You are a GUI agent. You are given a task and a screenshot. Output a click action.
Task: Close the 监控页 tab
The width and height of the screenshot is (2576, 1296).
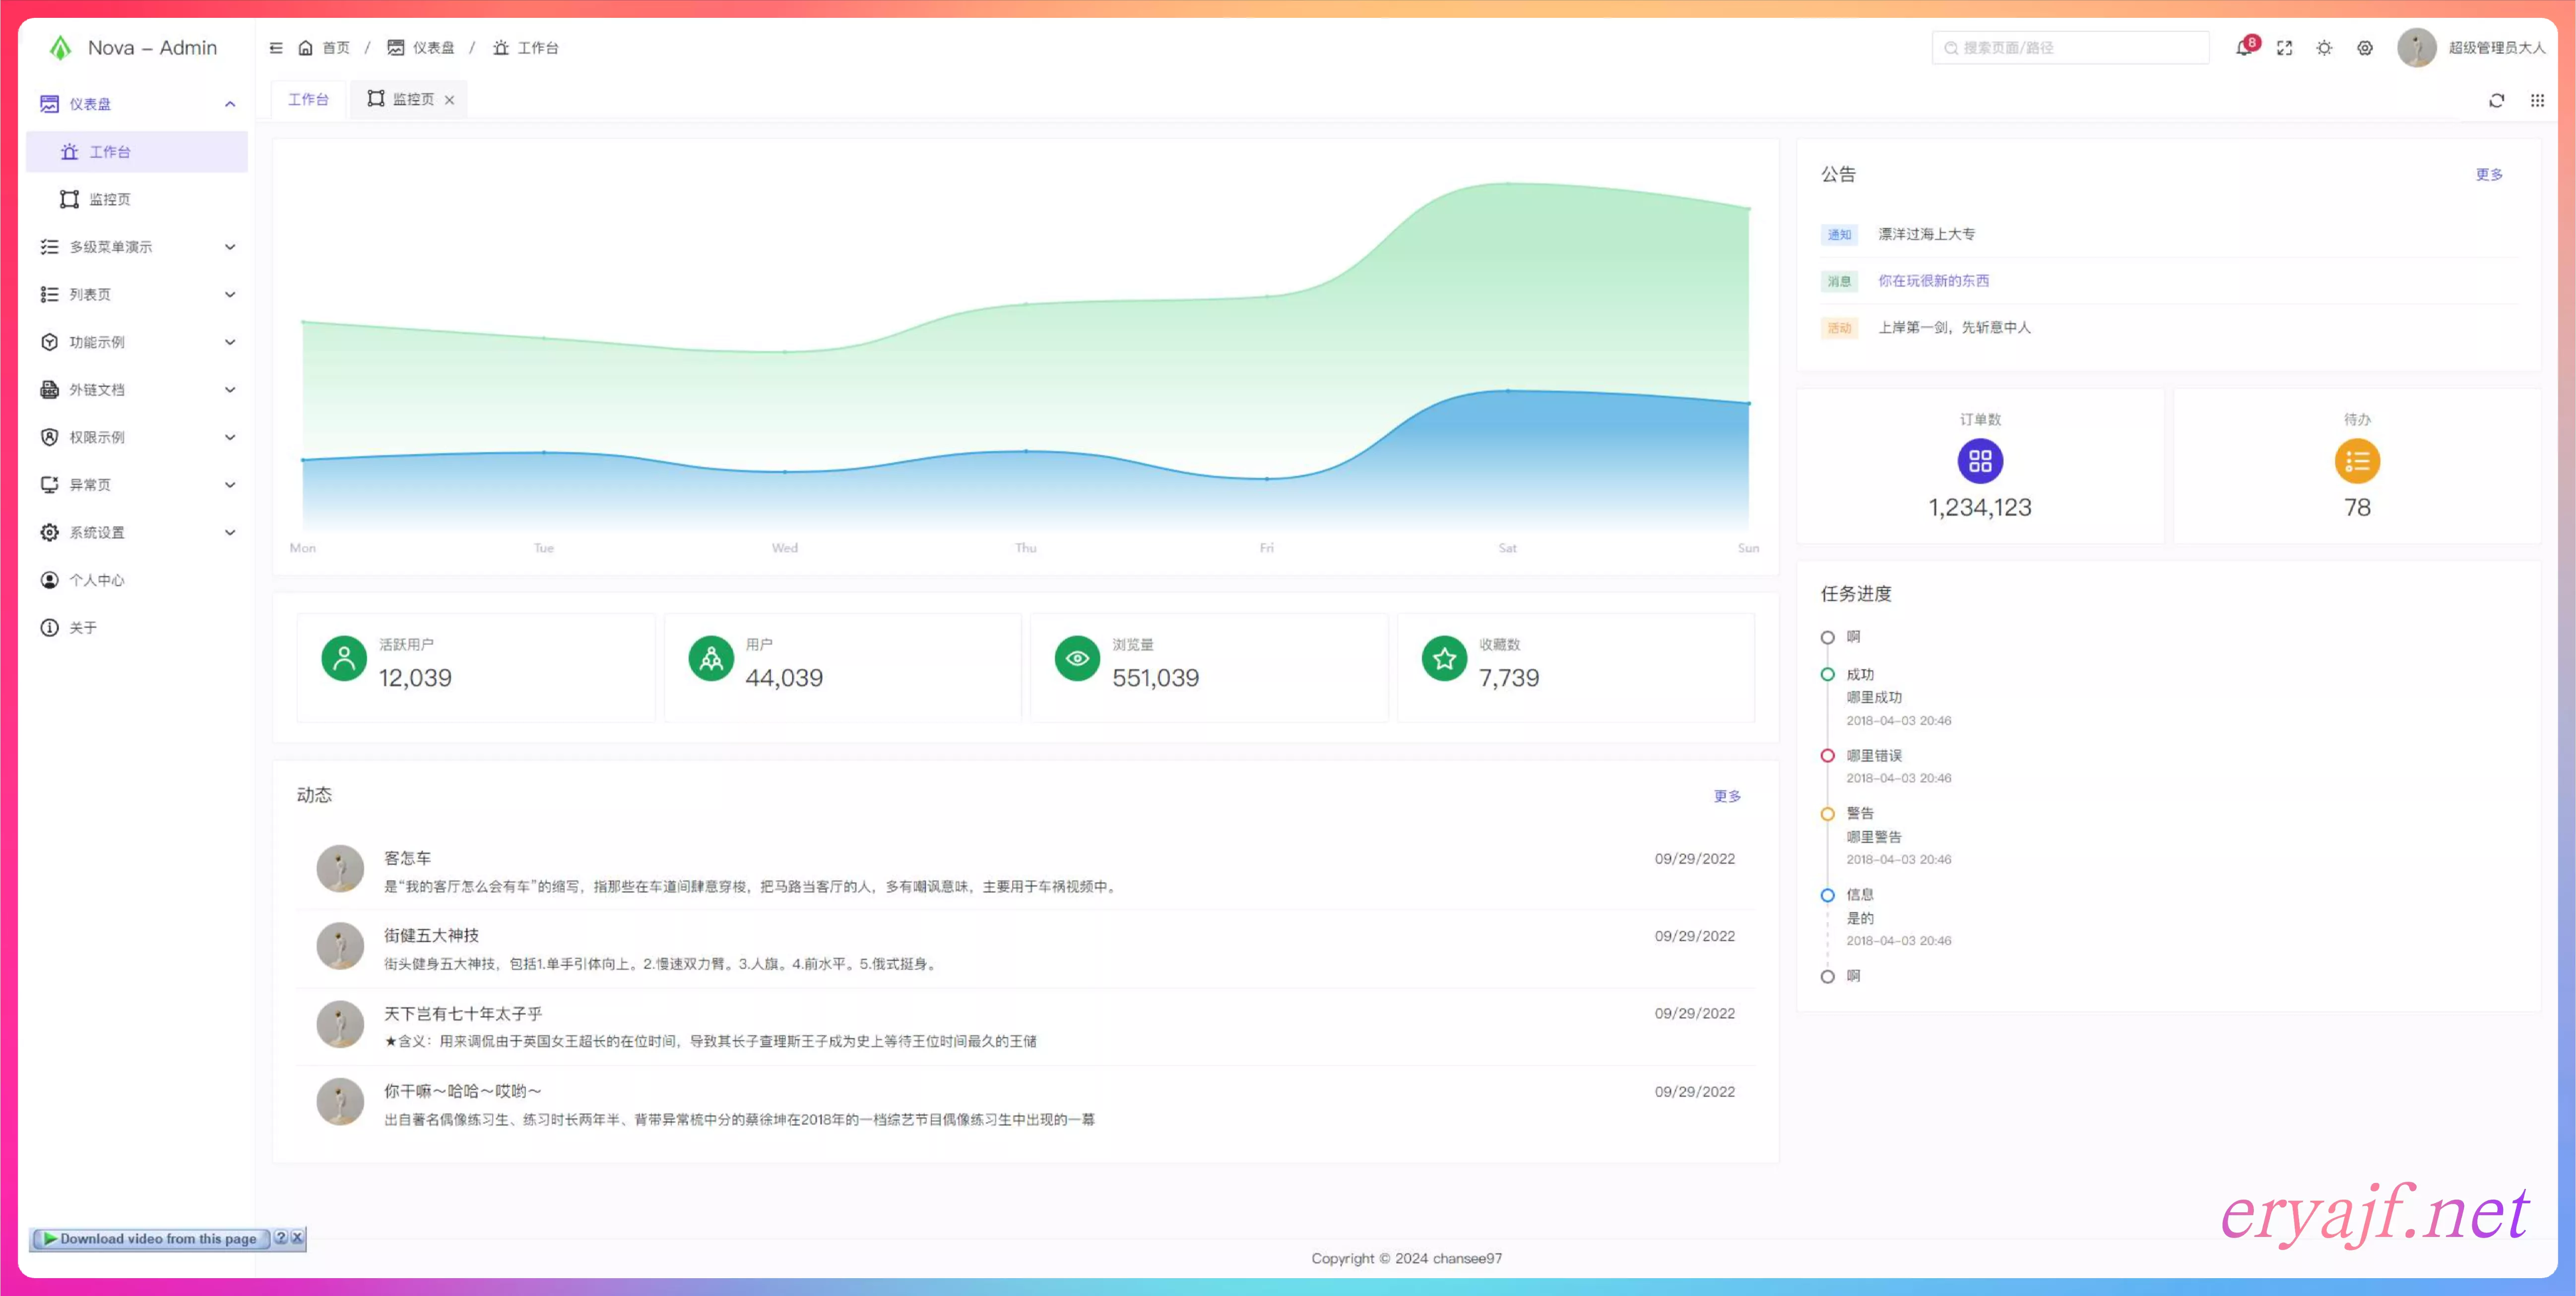click(x=449, y=100)
